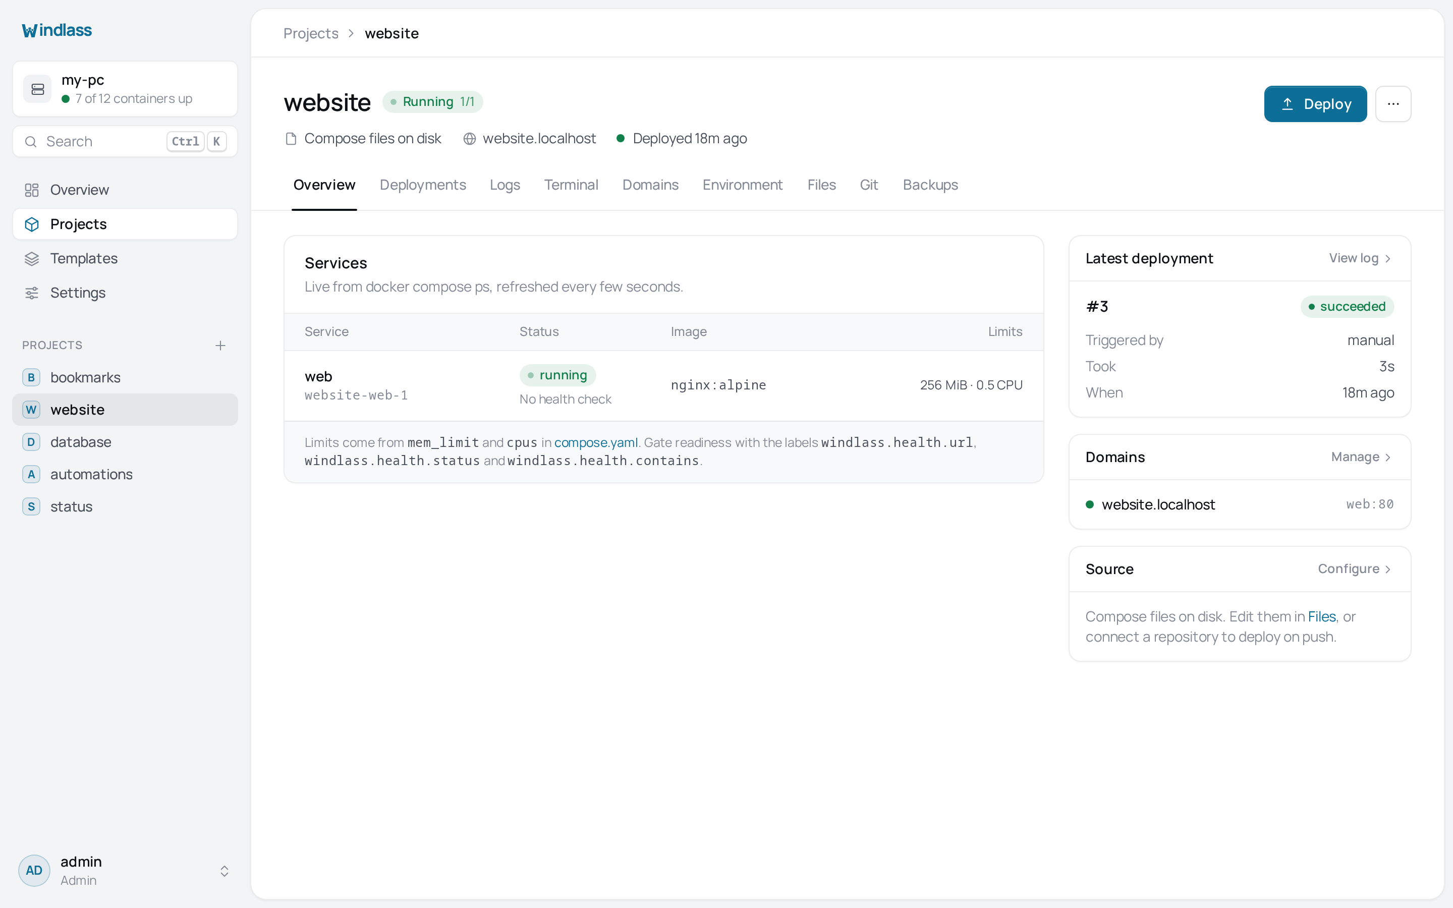Click the search magnifier icon
The image size is (1453, 908).
pos(31,142)
